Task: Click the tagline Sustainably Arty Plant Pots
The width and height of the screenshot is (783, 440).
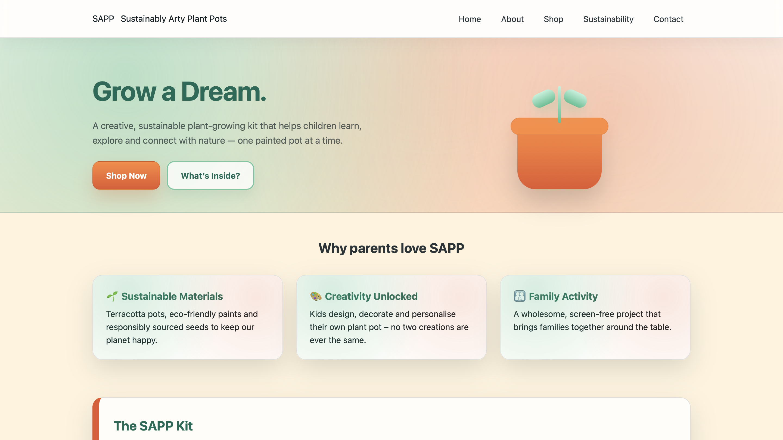Action: pyautogui.click(x=173, y=18)
